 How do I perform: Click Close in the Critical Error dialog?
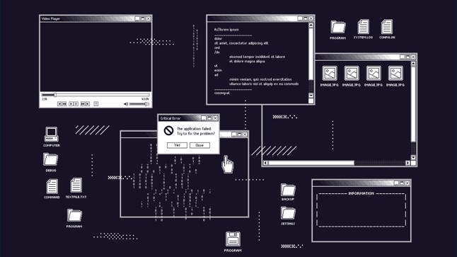[199, 145]
